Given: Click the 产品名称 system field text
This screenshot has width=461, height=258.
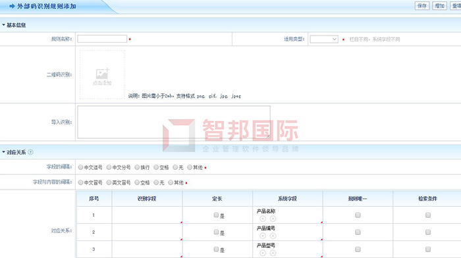Looking at the screenshot, I should pyautogui.click(x=266, y=211).
